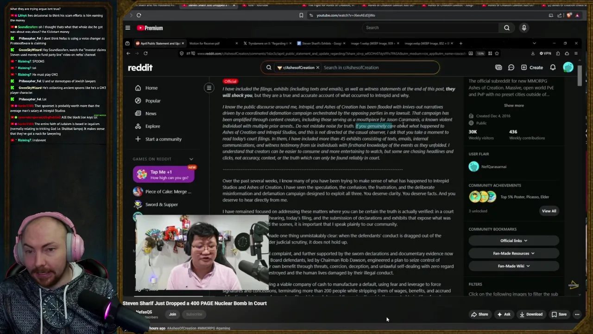Image resolution: width=593 pixels, height=334 pixels.
Task: Collapse the Games on Reddit section
Action: tap(191, 159)
